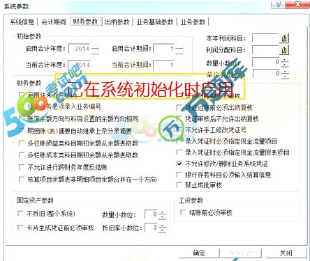Screen dimensions: 310x261
Task: Click the 确定 button
Action: point(199,253)
